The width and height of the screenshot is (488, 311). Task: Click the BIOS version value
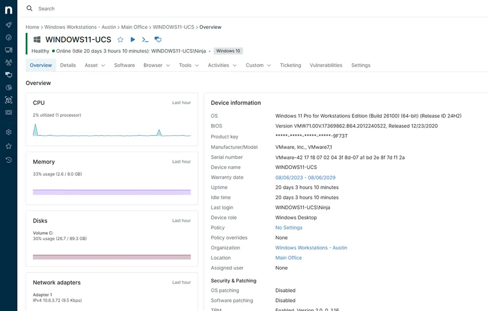pos(356,126)
